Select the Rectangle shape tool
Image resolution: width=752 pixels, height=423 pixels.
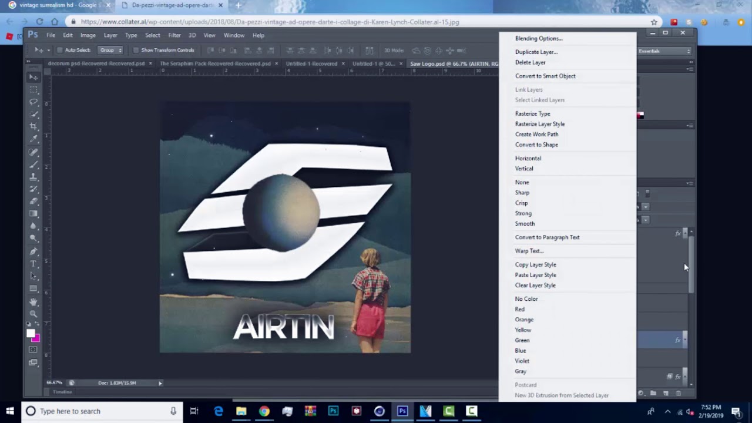pos(33,288)
